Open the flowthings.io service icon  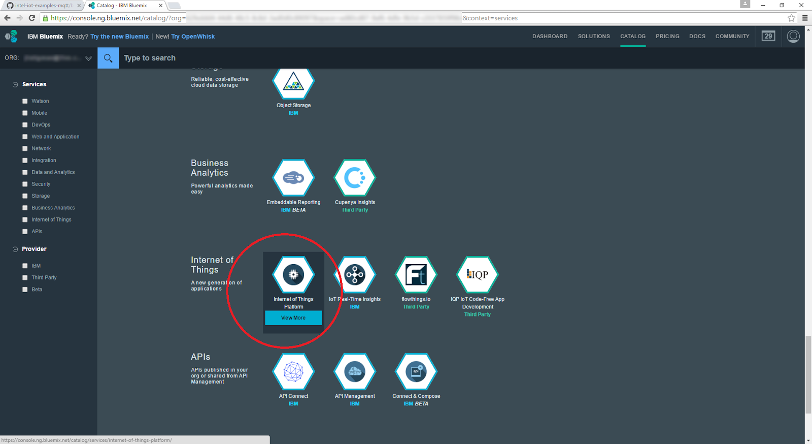coord(416,275)
